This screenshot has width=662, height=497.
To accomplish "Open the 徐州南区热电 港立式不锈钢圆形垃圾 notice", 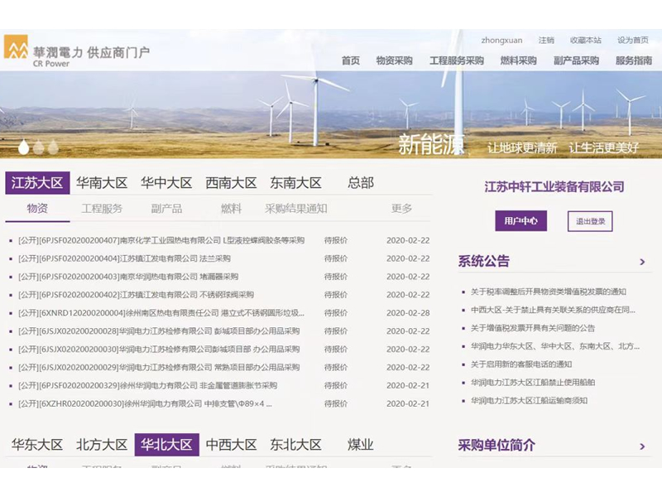I will tap(161, 313).
